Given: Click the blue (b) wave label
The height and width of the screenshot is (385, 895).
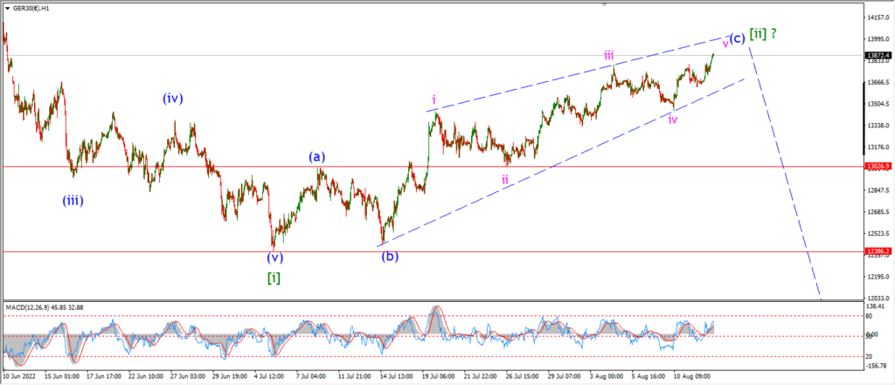Looking at the screenshot, I should coord(390,256).
